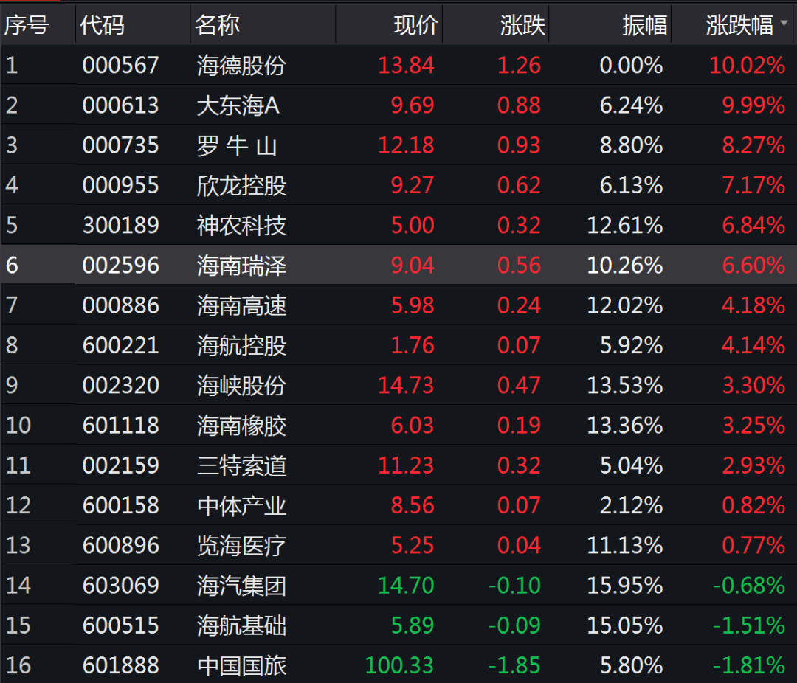Select stock code 000886
This screenshot has height=683, width=797.
(x=120, y=306)
